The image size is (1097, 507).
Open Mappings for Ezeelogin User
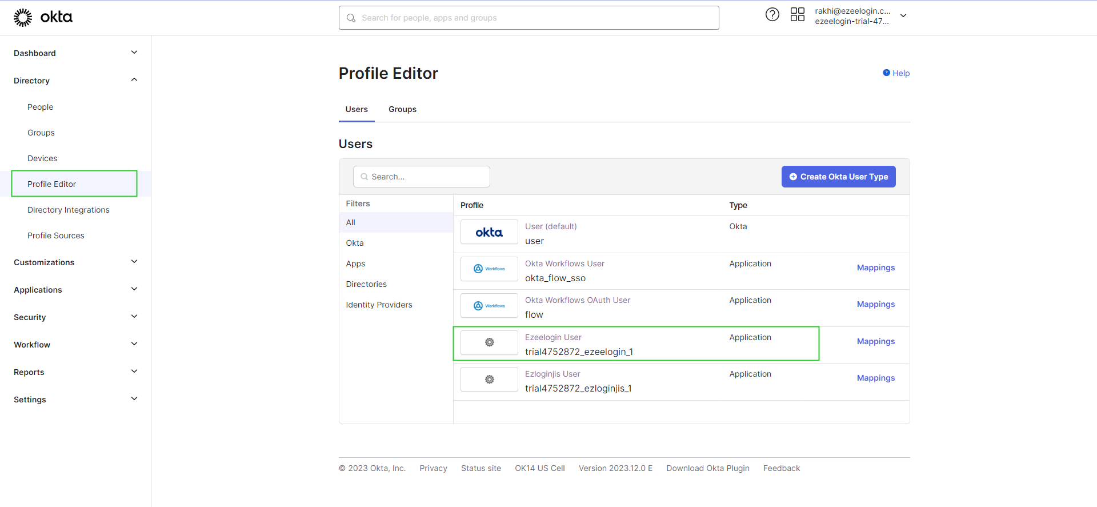pos(876,341)
